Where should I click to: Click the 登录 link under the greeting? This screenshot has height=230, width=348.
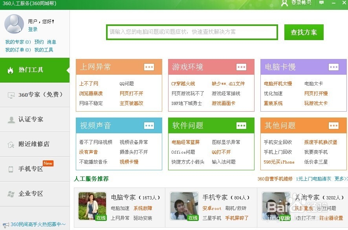[33, 29]
